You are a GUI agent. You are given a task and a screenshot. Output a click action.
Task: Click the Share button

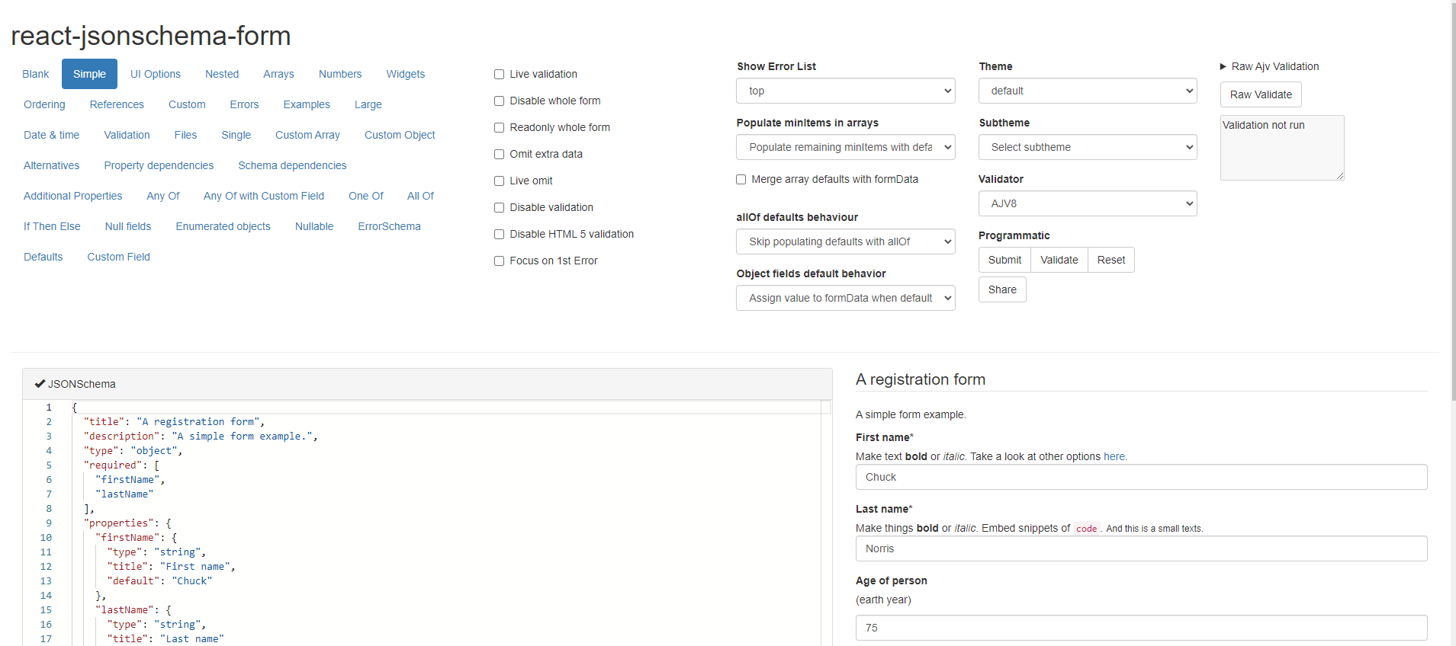tap(1002, 289)
